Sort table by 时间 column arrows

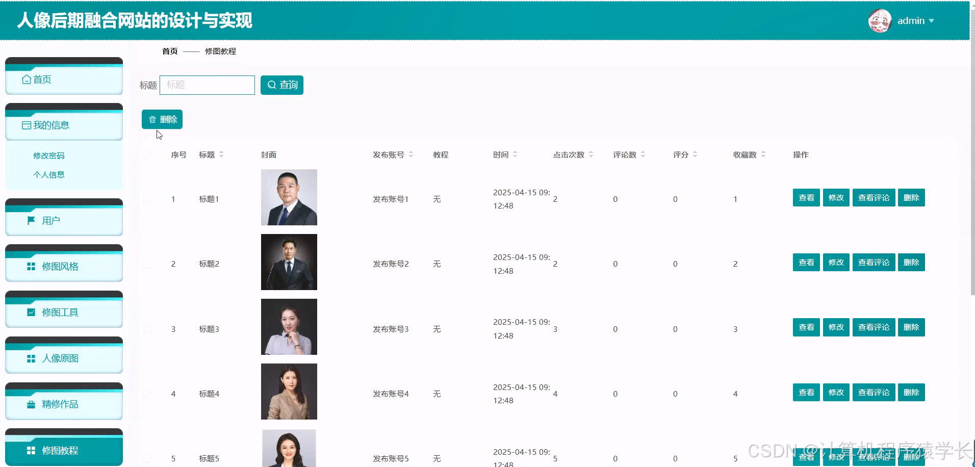click(x=515, y=154)
